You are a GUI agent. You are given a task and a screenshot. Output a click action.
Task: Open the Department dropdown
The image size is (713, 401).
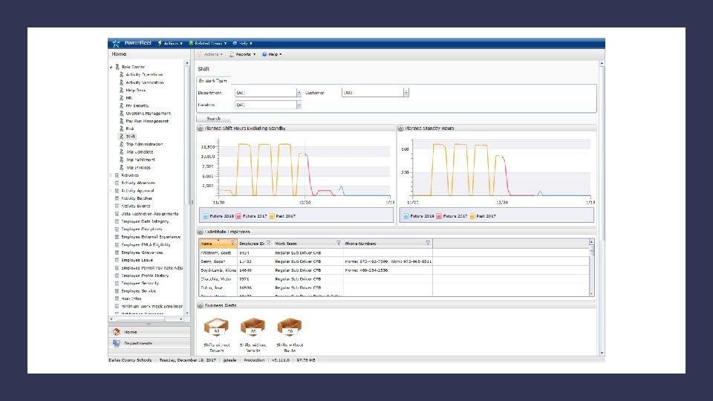(299, 93)
